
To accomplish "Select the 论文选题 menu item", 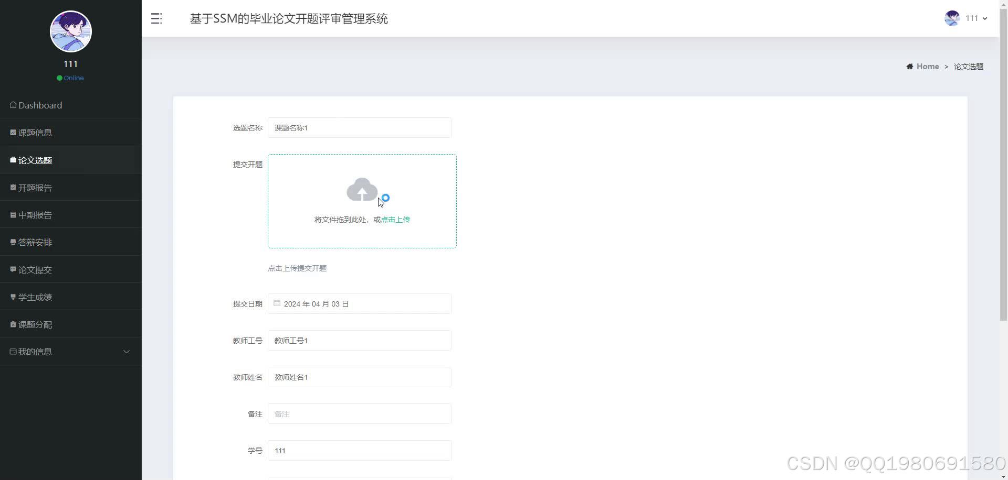I will (x=35, y=160).
